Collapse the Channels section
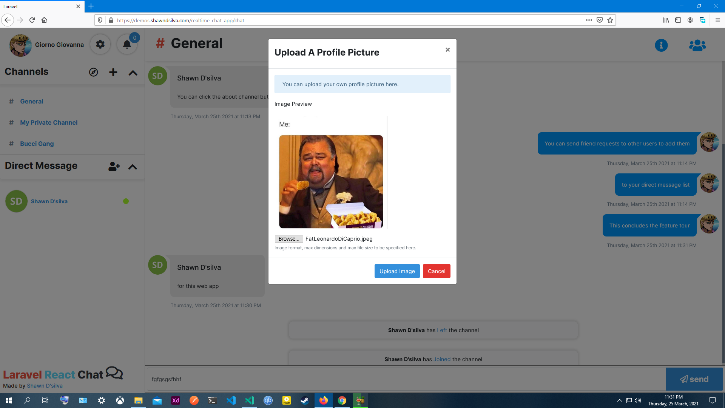The width and height of the screenshot is (725, 408). point(133,73)
